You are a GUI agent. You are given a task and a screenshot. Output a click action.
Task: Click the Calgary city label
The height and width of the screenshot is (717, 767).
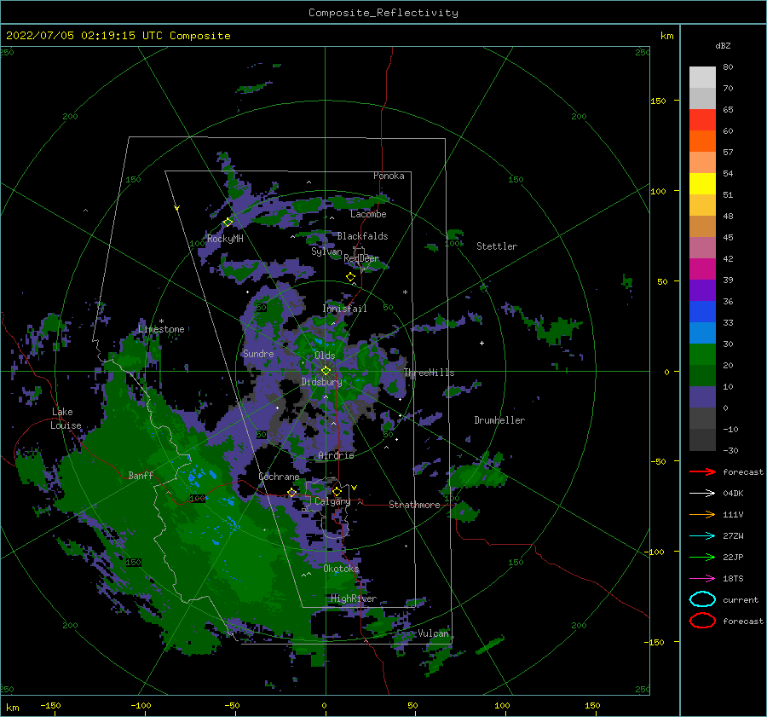click(332, 501)
